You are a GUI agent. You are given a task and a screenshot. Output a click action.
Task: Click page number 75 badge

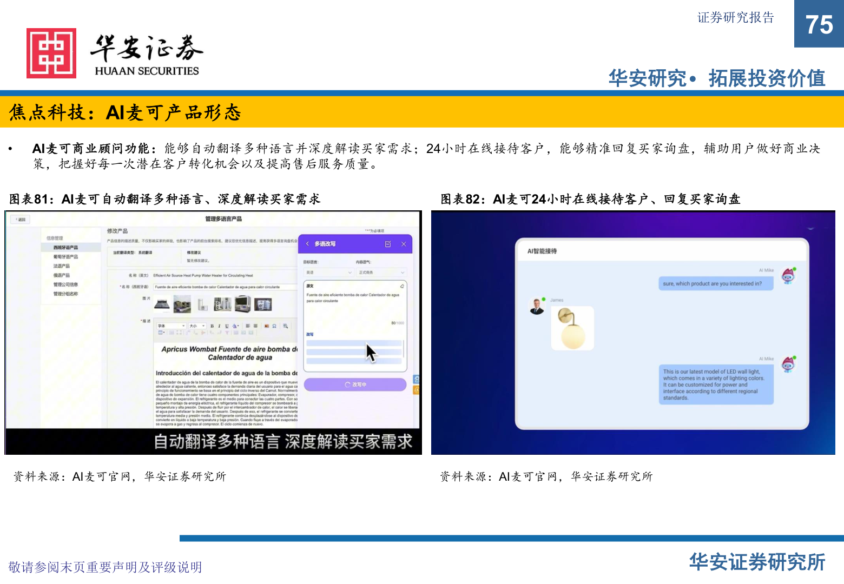(x=819, y=24)
